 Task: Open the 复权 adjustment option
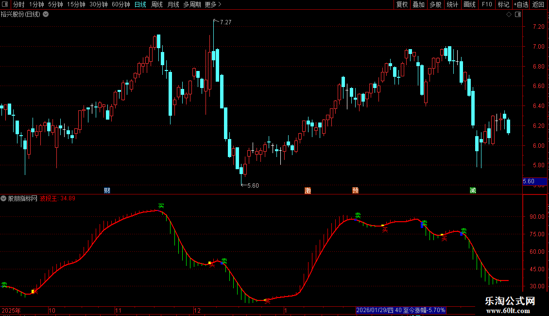click(402, 4)
